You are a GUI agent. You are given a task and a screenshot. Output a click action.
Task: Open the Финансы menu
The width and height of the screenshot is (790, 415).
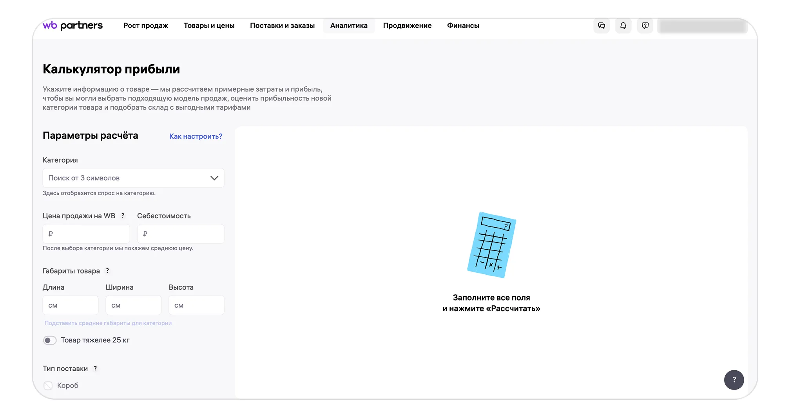pos(463,26)
